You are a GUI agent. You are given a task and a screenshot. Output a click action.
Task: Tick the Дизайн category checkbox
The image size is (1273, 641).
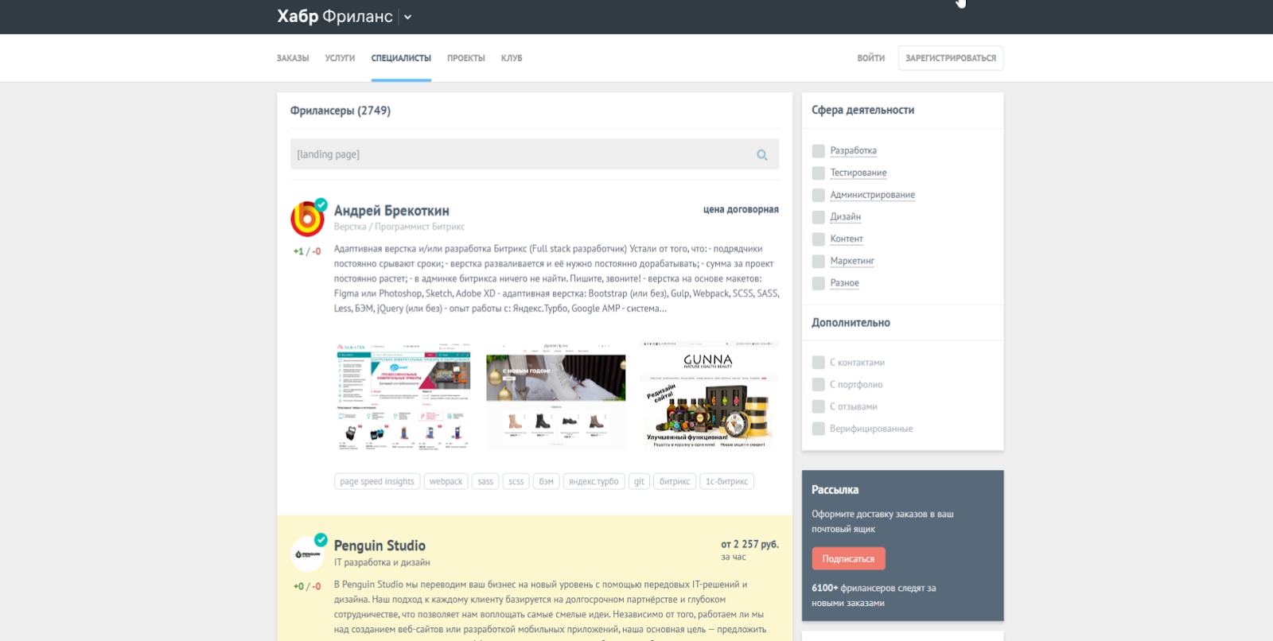818,217
